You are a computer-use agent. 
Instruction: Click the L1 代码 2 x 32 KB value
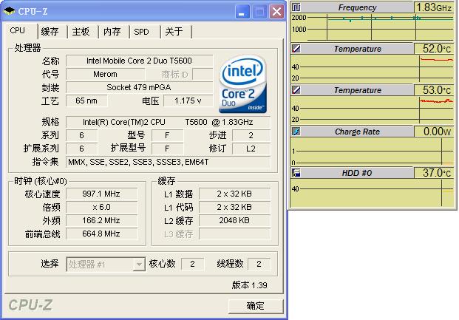pyautogui.click(x=234, y=207)
